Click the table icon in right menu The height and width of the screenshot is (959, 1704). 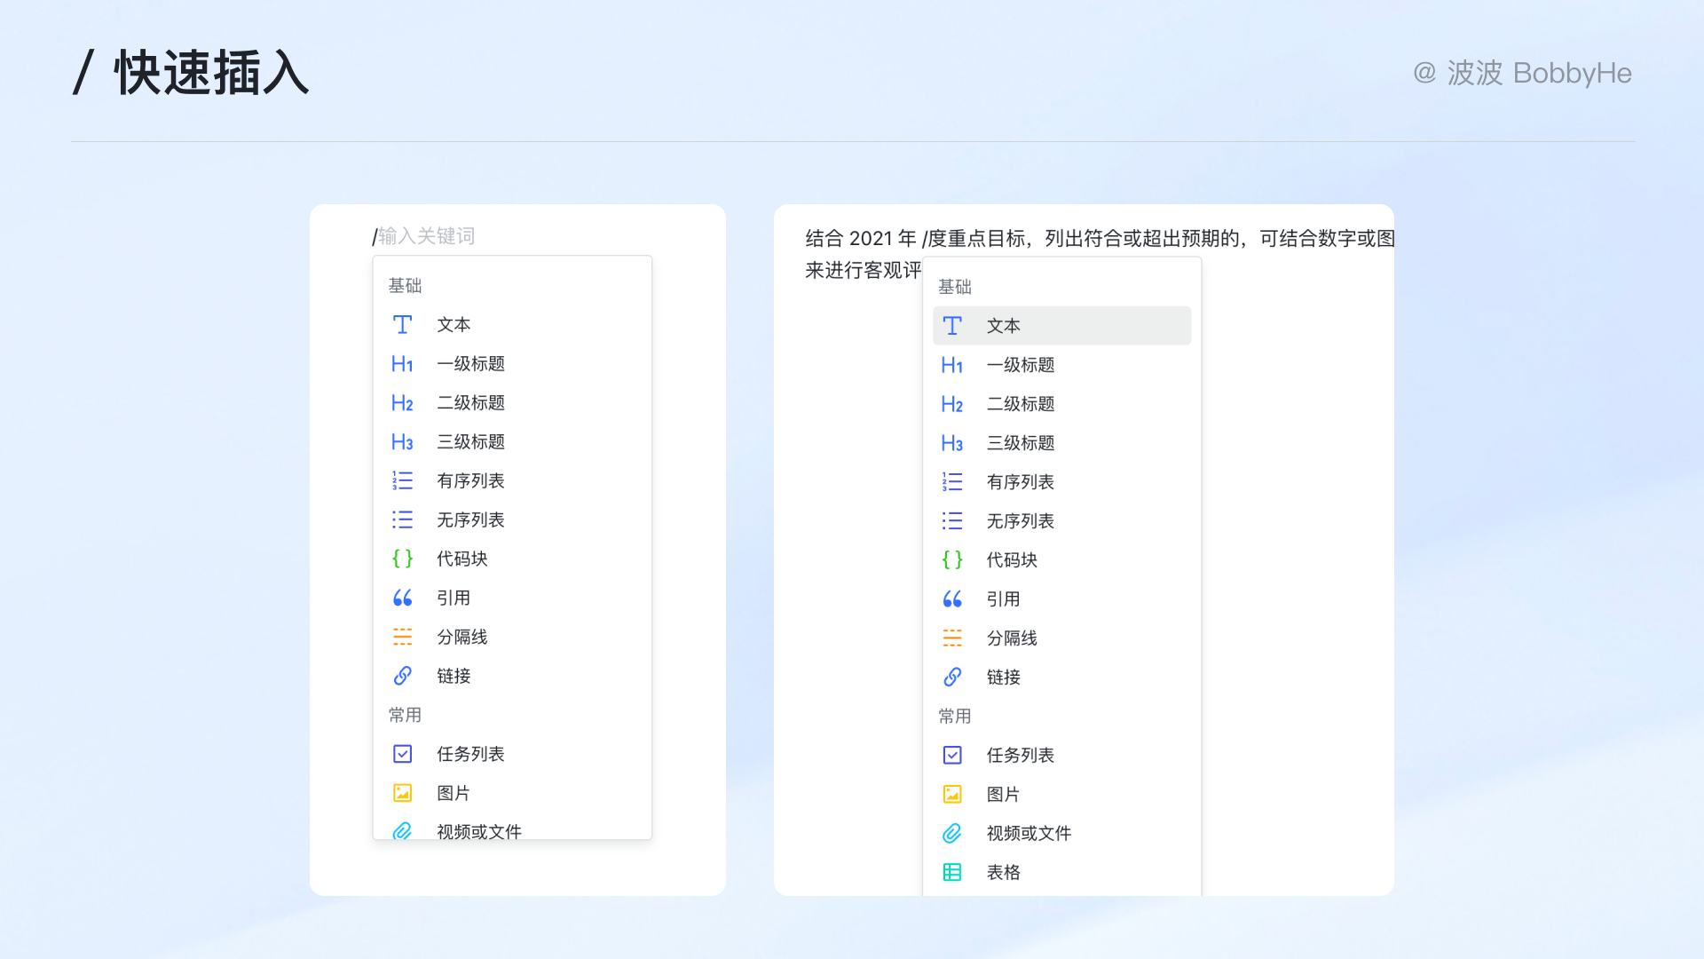(x=952, y=872)
